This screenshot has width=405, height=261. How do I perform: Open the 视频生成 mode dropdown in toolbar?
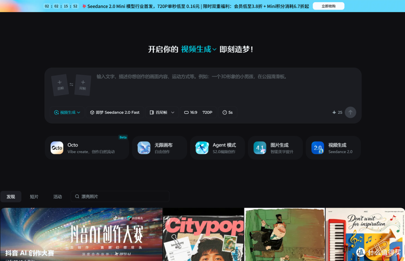[x=67, y=112]
